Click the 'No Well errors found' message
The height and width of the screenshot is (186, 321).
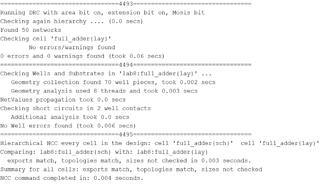[x=68, y=126]
